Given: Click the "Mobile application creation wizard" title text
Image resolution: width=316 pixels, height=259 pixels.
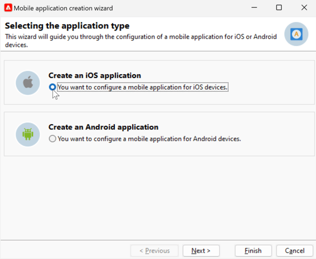Looking at the screenshot, I should click(63, 8).
